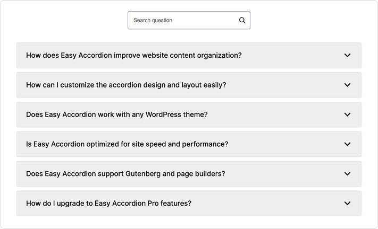Open chevron for Easy Accordion Pro upgrade
378x229 pixels.
(x=347, y=204)
